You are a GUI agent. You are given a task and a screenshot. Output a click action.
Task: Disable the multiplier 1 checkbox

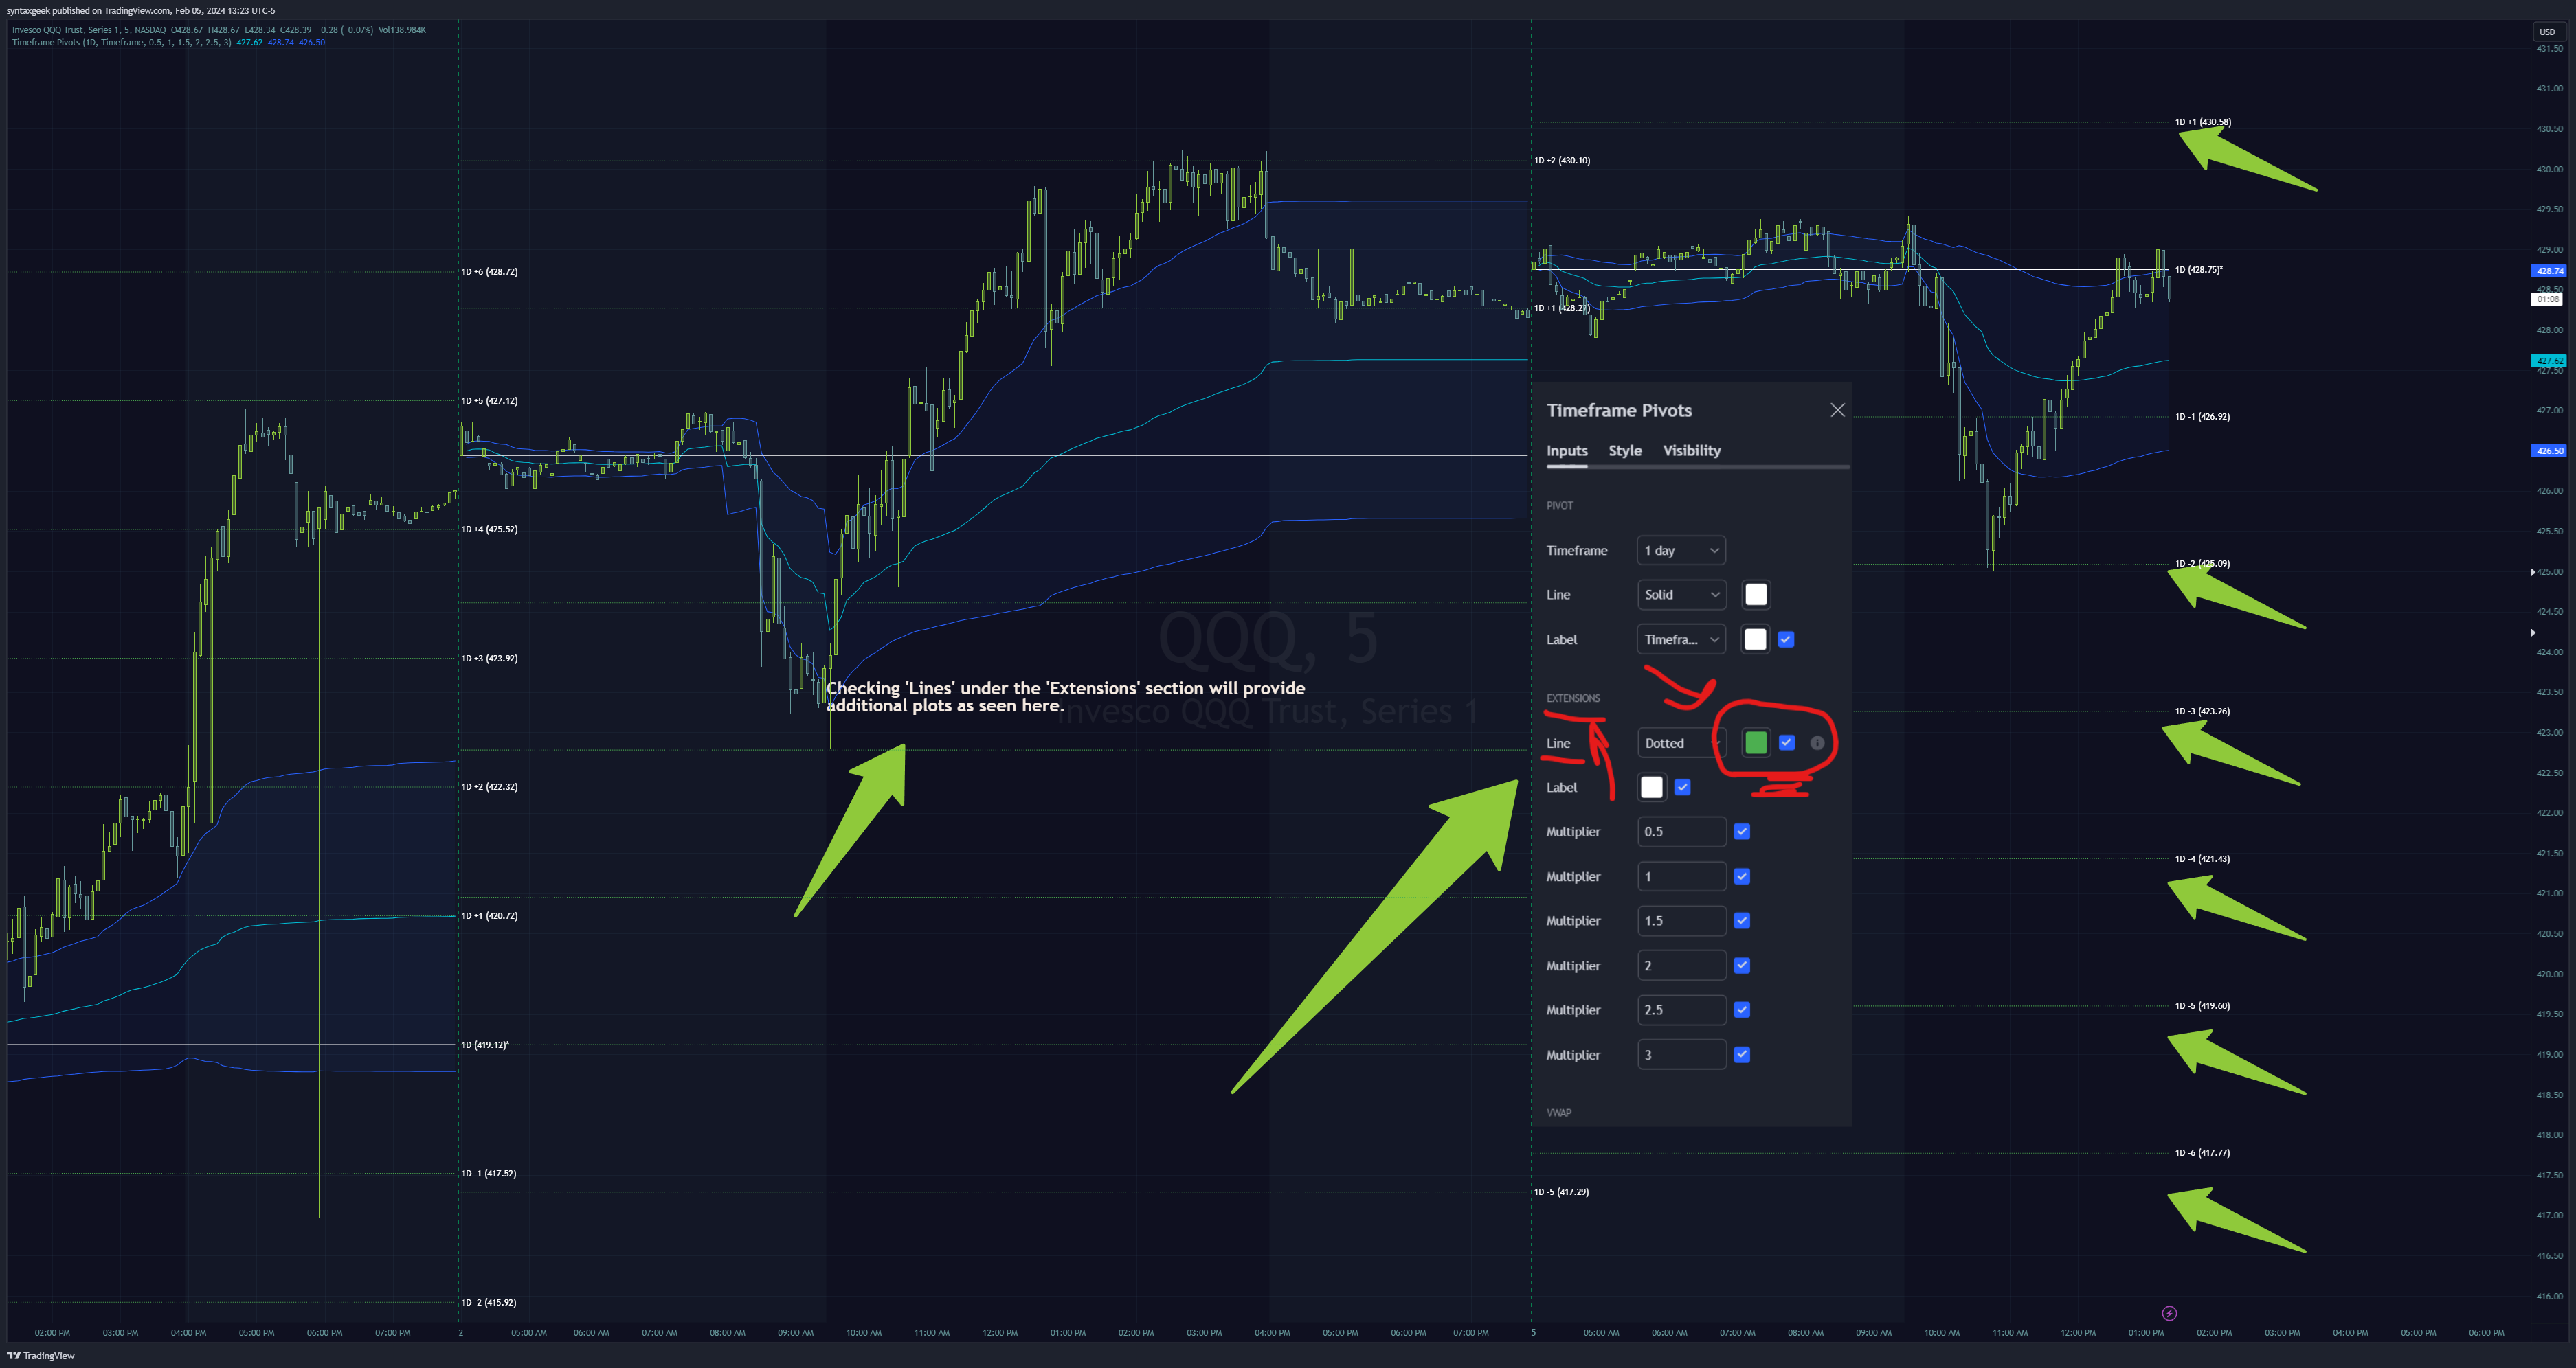click(x=1742, y=876)
